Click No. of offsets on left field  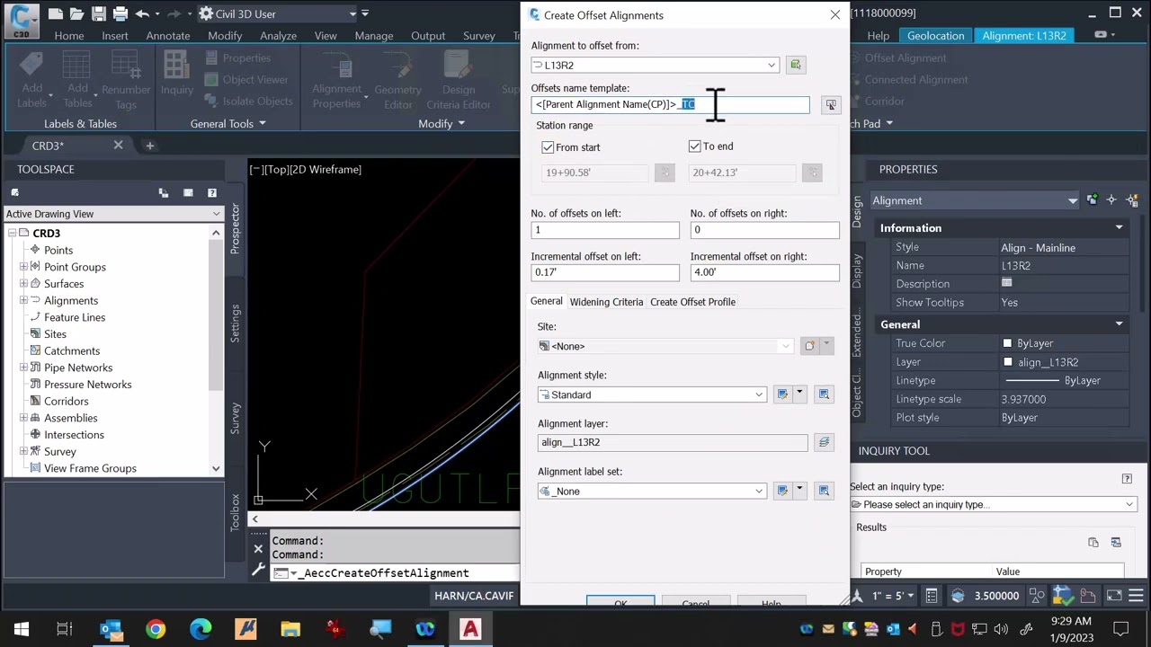605,230
